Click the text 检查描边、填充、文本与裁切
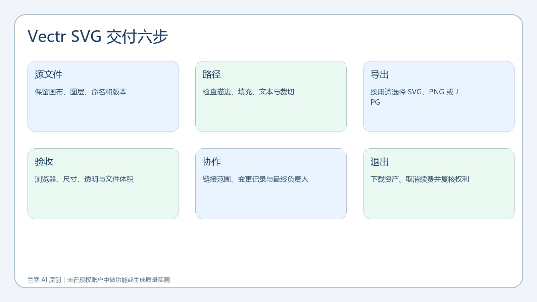Screen dimensions: 537x302 pyautogui.click(x=248, y=92)
